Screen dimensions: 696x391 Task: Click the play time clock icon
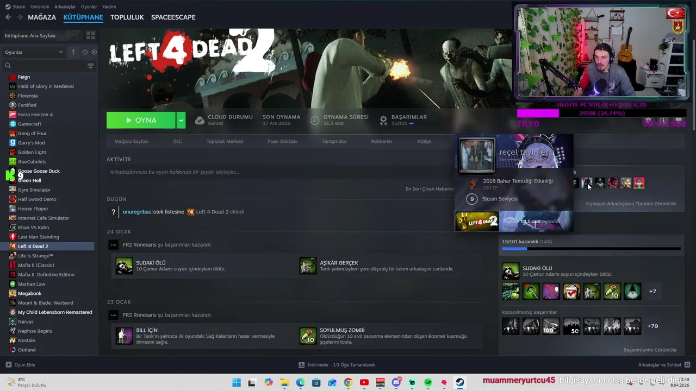point(315,120)
